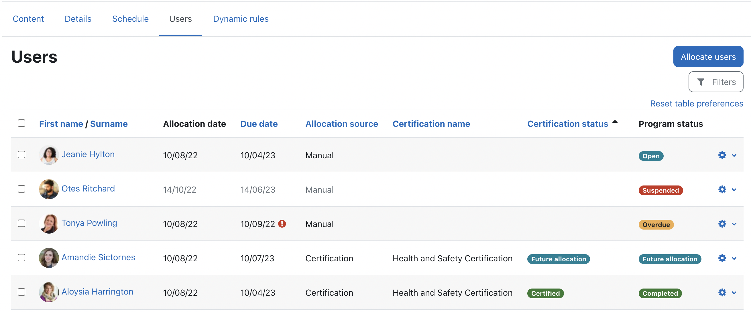Expand actions chevron for Jeanie Hylton

point(734,155)
